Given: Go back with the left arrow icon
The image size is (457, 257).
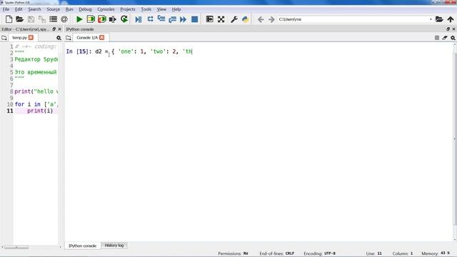Looking at the screenshot, I should [x=261, y=19].
